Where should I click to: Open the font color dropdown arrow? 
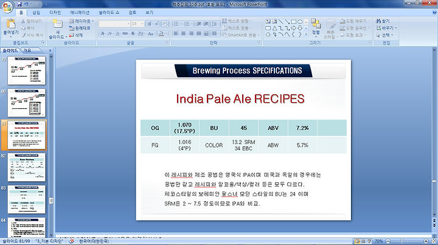(x=166, y=34)
